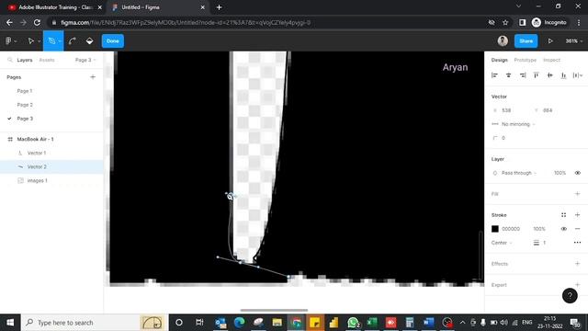
Task: Switch to Adobe Illustrator Training browser tab
Action: (x=54, y=7)
